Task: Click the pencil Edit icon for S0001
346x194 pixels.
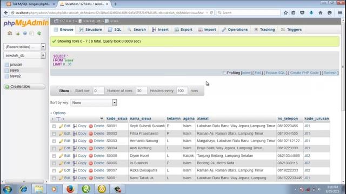Action: 61,126
